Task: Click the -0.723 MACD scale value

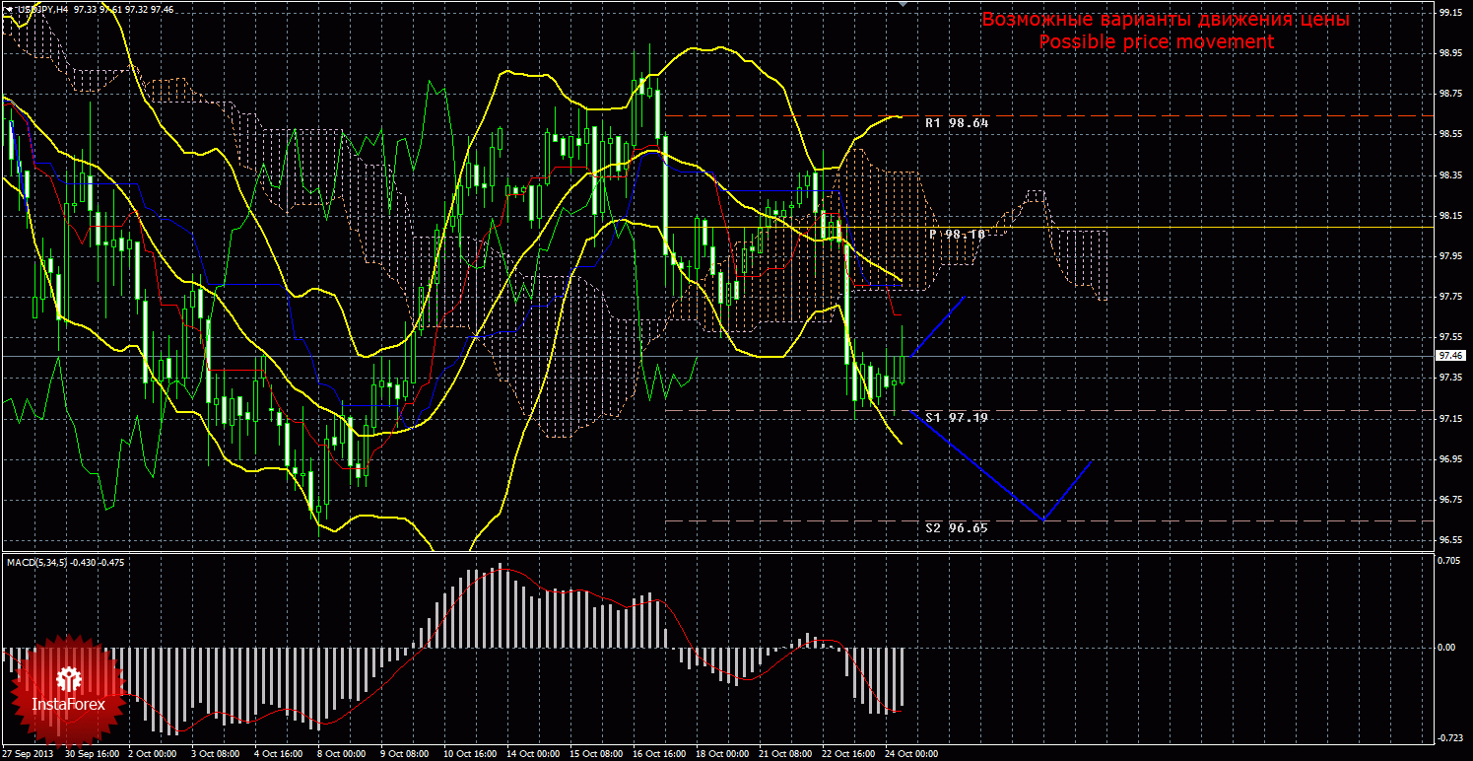Action: tap(1447, 738)
